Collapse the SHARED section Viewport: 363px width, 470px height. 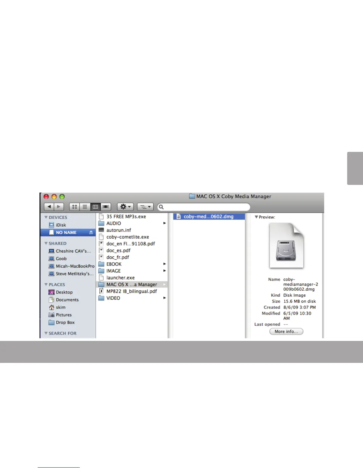[x=46, y=243]
